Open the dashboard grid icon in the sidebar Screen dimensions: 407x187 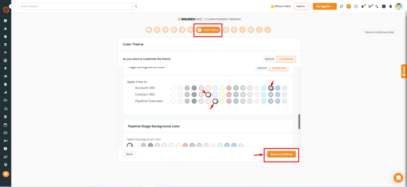(6, 21)
